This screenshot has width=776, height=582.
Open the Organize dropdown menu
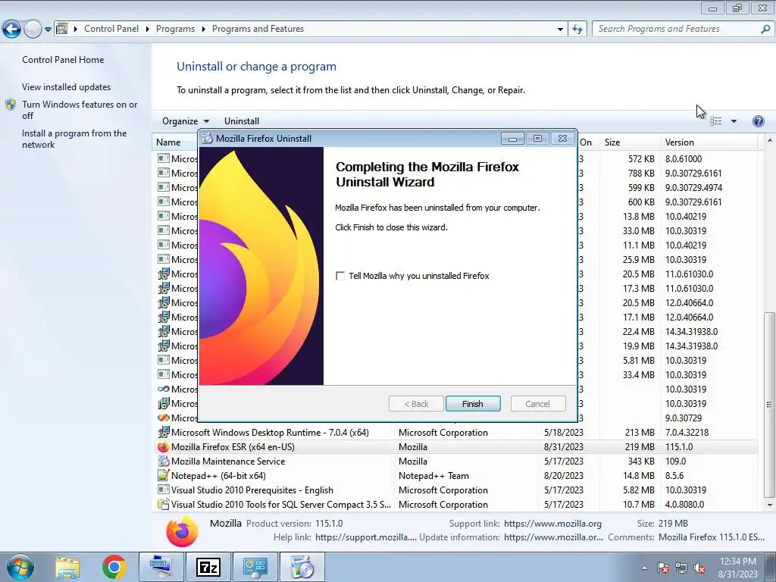[x=186, y=121]
